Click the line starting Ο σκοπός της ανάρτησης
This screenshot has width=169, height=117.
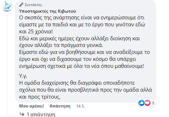(82, 18)
